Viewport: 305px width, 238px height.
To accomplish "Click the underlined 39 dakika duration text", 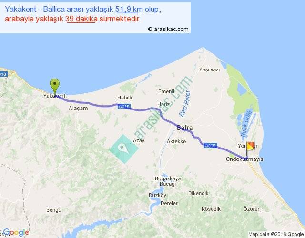I will pos(81,19).
